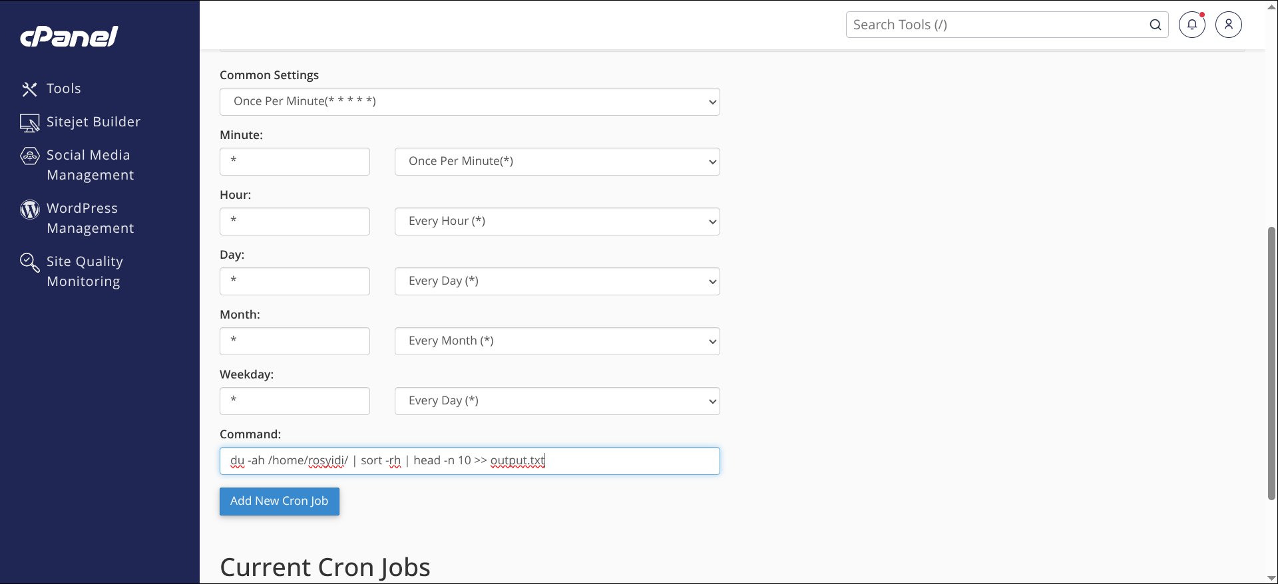Click the Tools wrench icon in sidebar

(x=29, y=89)
